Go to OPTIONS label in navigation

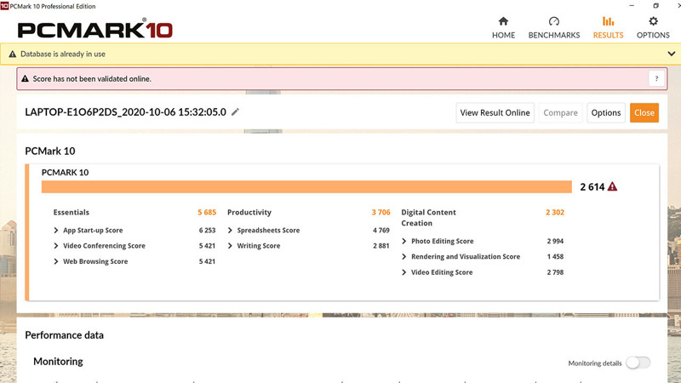653,35
